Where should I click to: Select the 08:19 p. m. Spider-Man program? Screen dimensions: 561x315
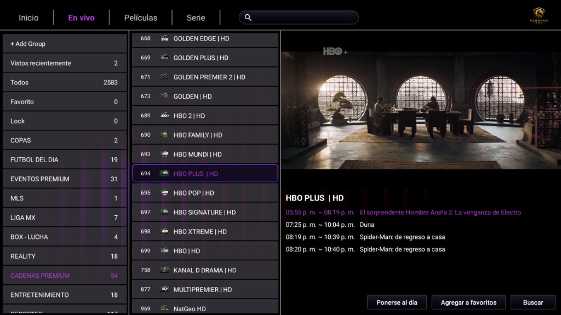pos(365,237)
